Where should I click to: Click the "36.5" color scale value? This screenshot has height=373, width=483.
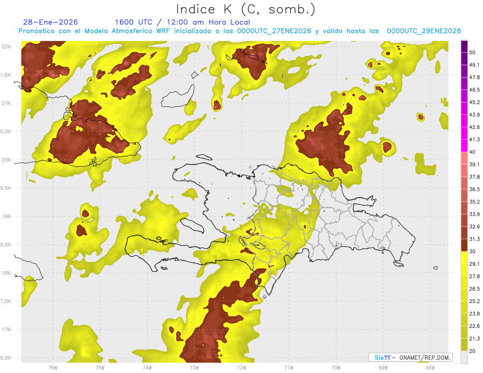tap(474, 189)
